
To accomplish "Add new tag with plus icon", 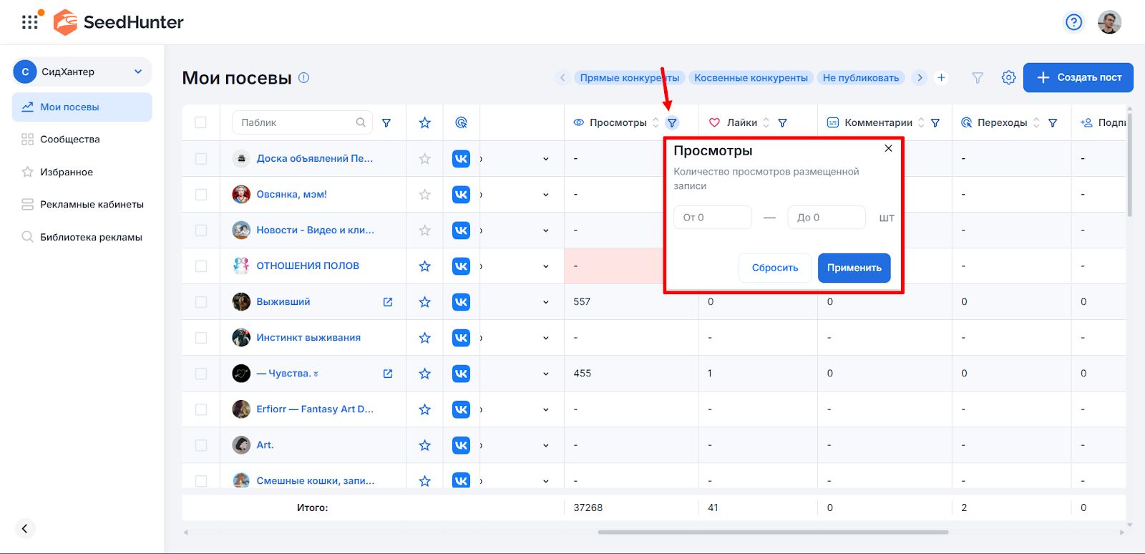I will 941,77.
